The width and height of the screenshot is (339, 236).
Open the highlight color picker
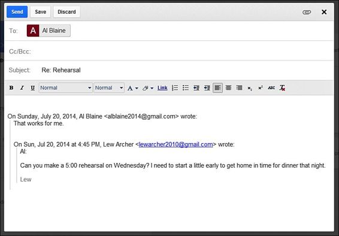tap(148, 88)
